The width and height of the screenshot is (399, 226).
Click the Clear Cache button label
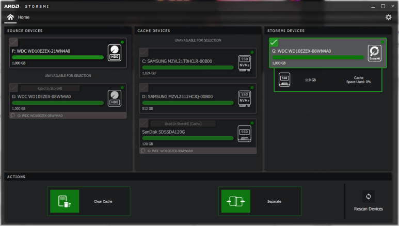103,201
